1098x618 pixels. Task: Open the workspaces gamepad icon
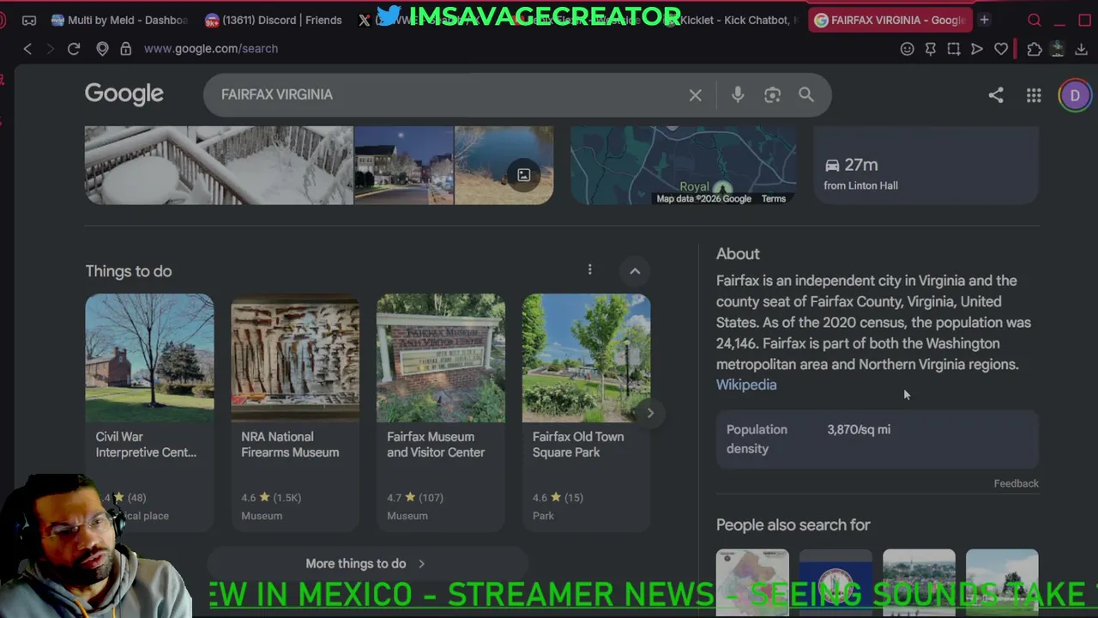[29, 20]
